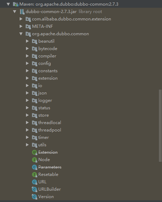The image size is (162, 202).
Task: Expand the bytecode package arrow
Action: [27, 49]
